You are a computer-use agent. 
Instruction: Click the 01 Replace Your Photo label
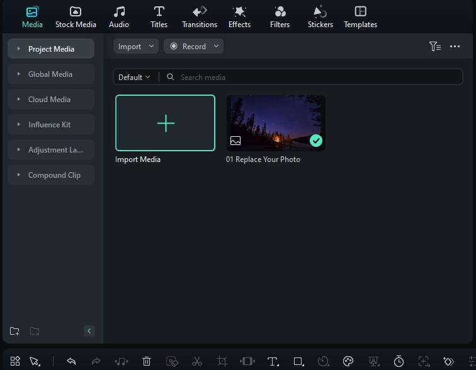tap(263, 159)
